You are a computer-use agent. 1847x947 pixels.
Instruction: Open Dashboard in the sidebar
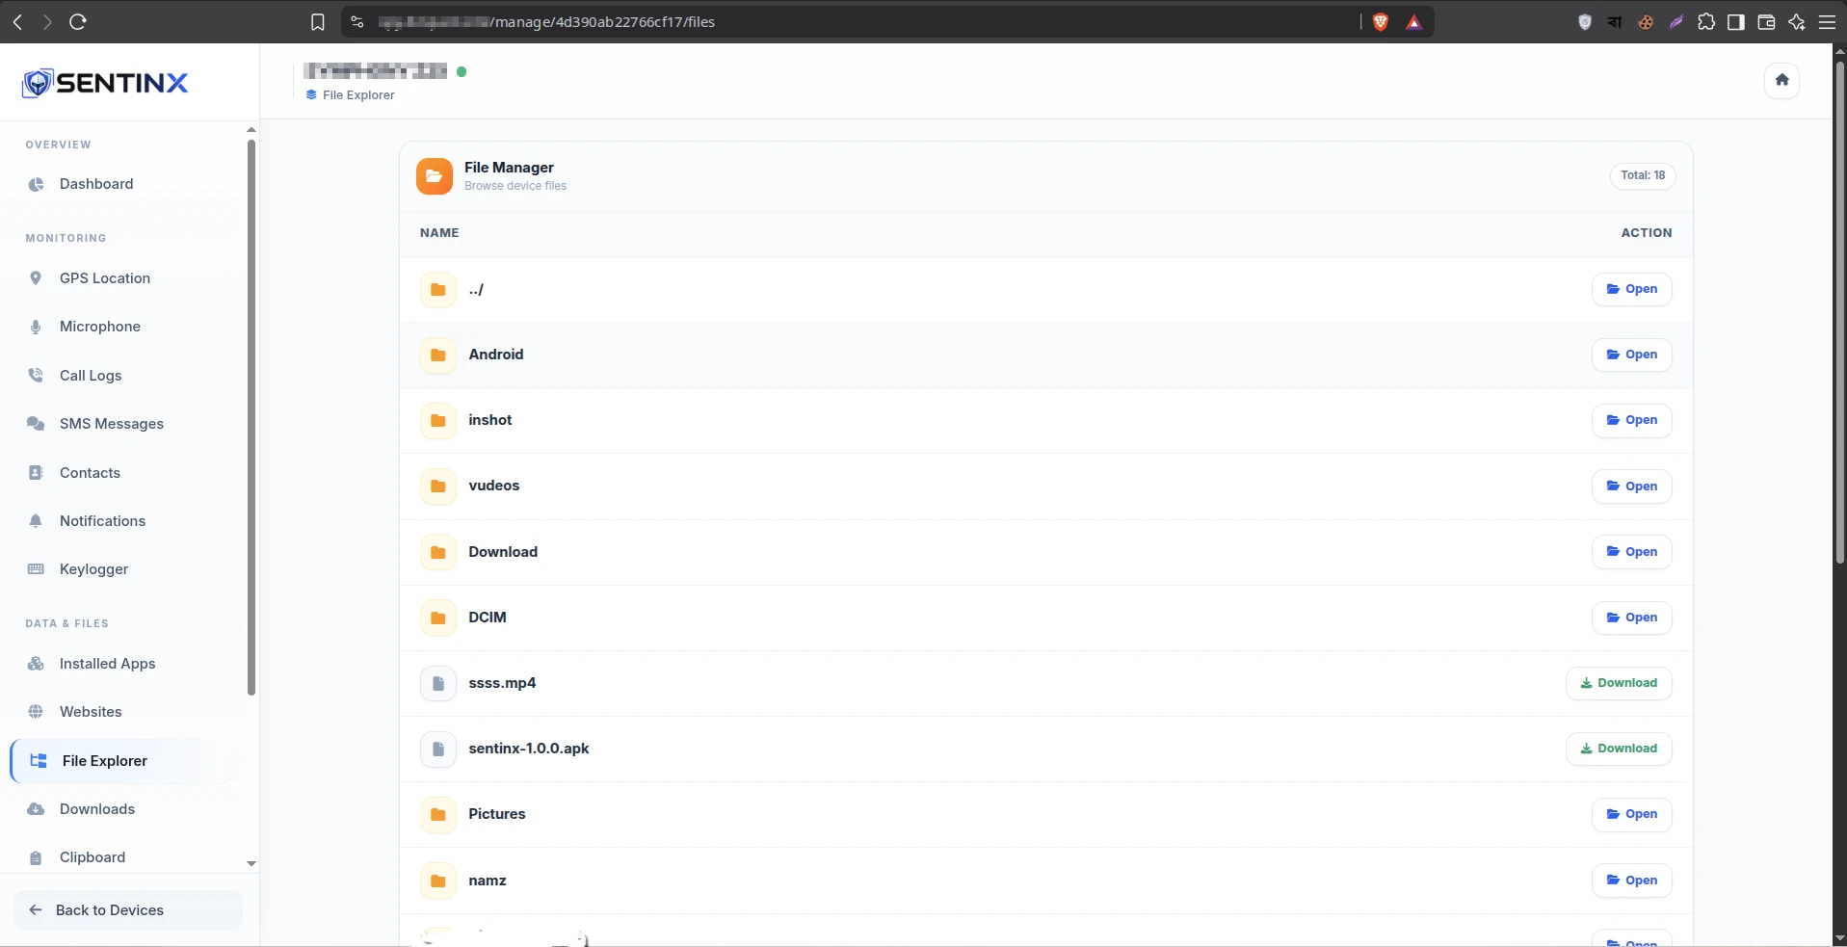coord(96,184)
